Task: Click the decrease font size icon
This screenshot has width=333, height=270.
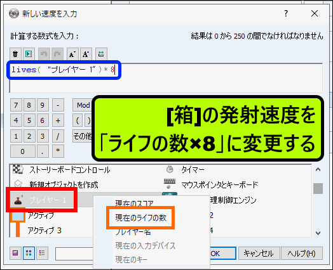Action: coord(72,54)
